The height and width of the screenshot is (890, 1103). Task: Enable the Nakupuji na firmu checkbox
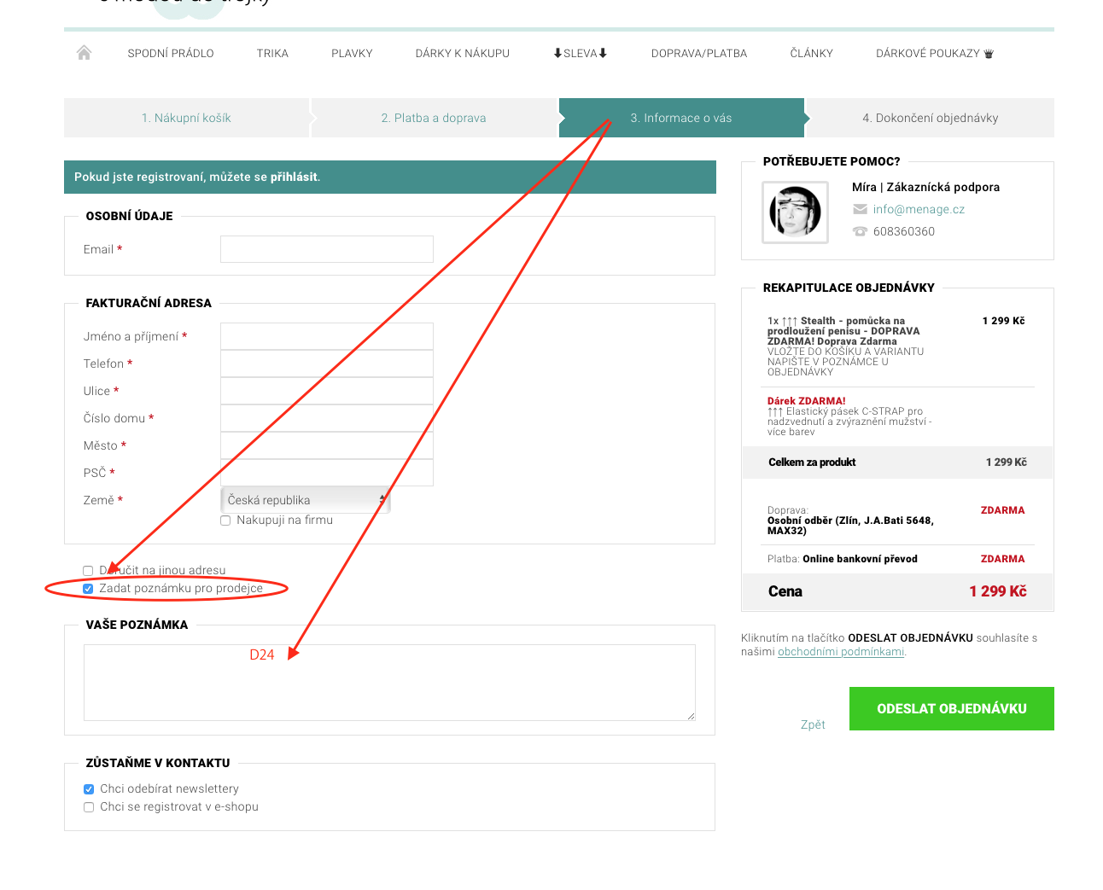[225, 521]
